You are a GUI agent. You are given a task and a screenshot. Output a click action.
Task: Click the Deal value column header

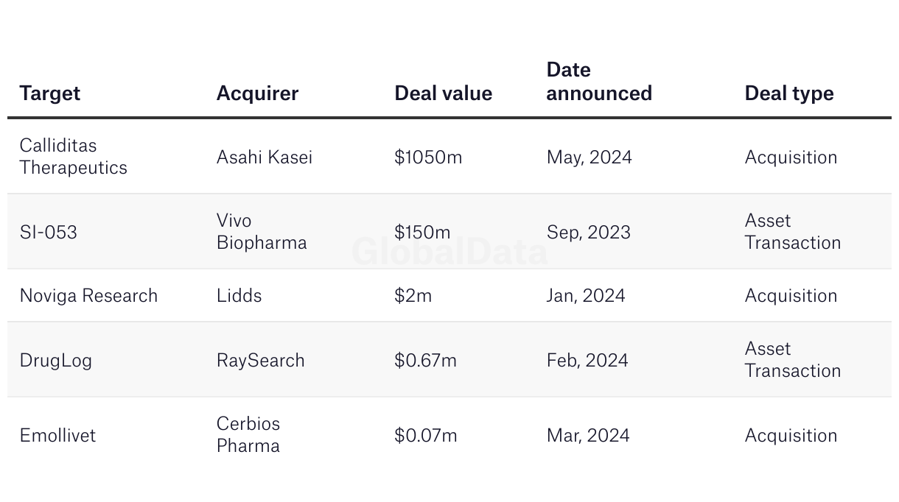(x=443, y=93)
